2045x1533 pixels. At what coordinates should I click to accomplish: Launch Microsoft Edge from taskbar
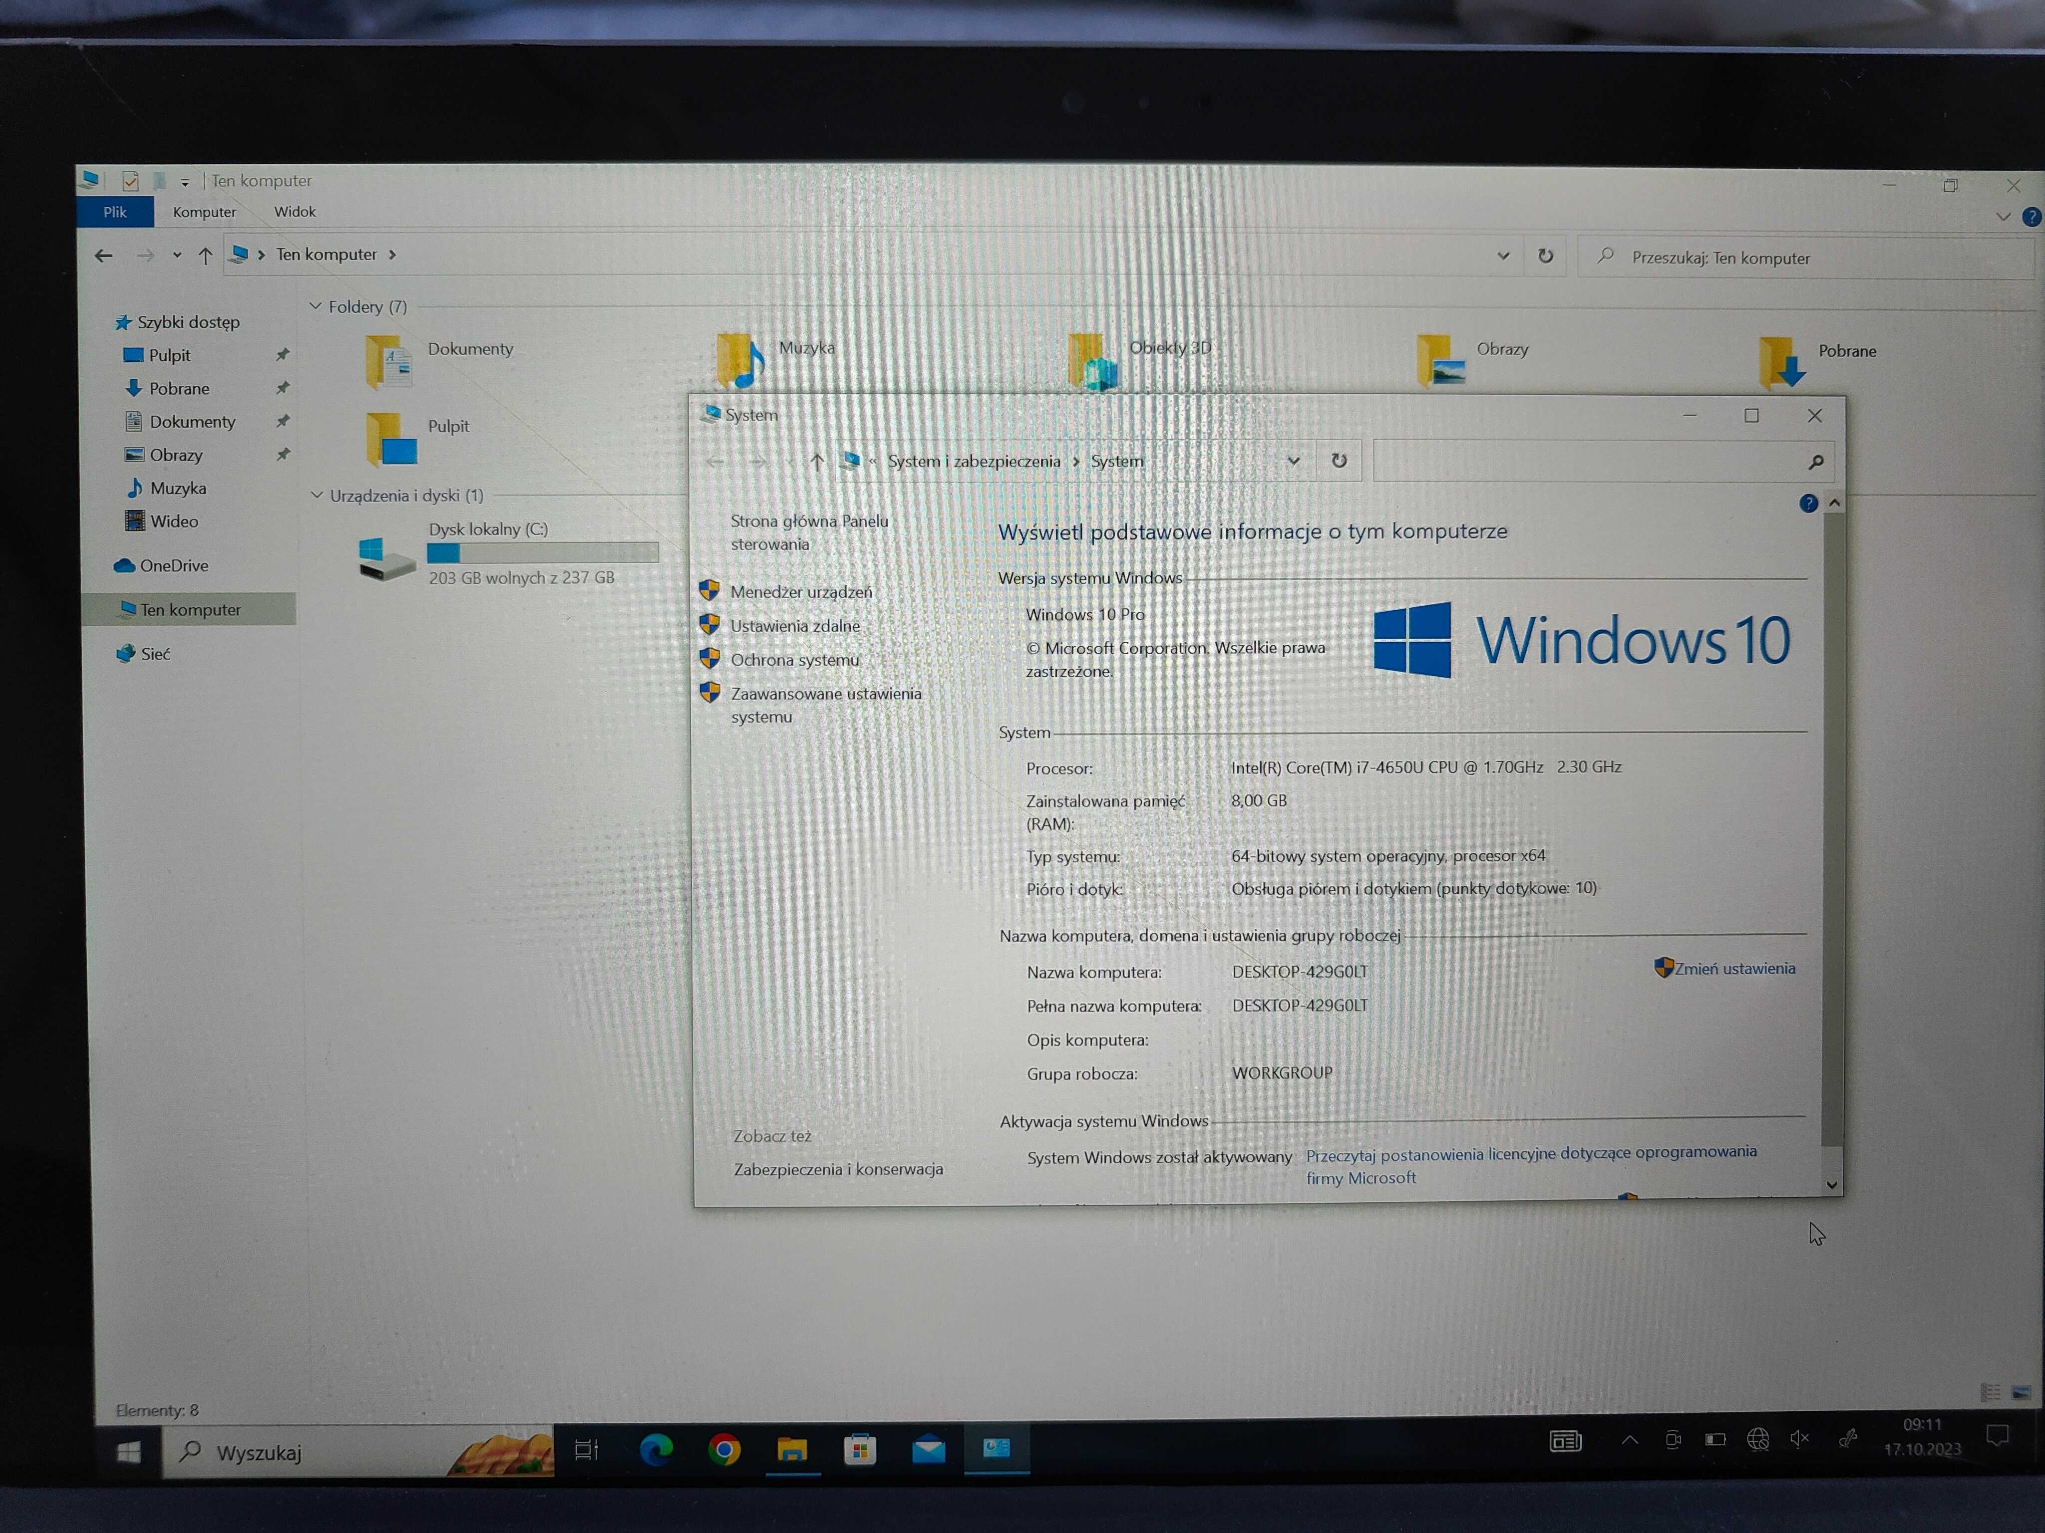(x=656, y=1450)
